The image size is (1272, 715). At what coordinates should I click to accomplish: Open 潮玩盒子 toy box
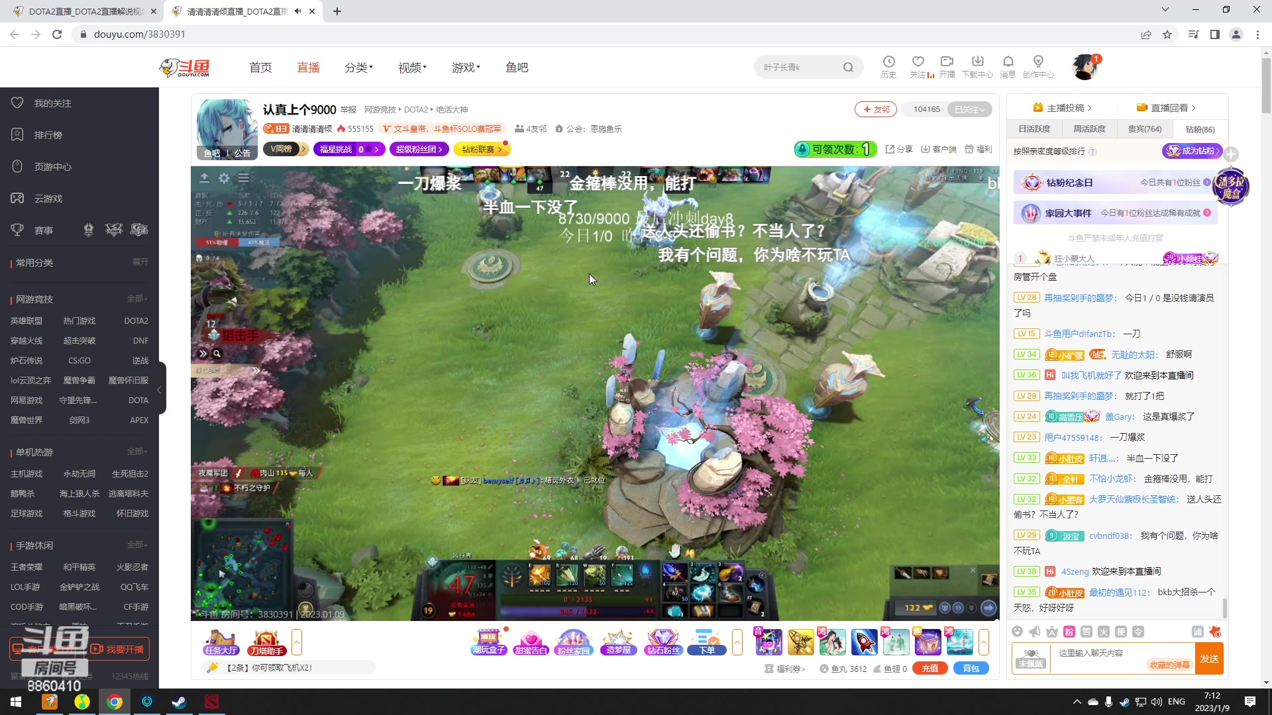(x=489, y=642)
